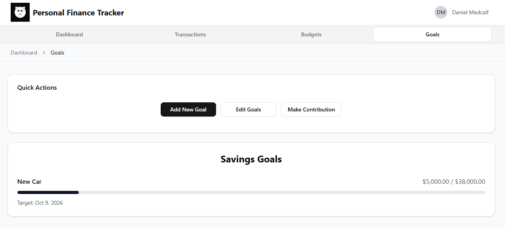Switch to the Transactions tab
This screenshot has height=228, width=505.
point(190,34)
